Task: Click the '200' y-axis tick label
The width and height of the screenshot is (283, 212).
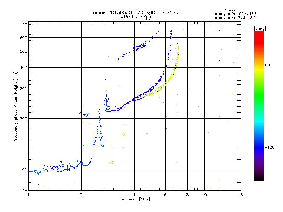Action: (x=23, y=118)
